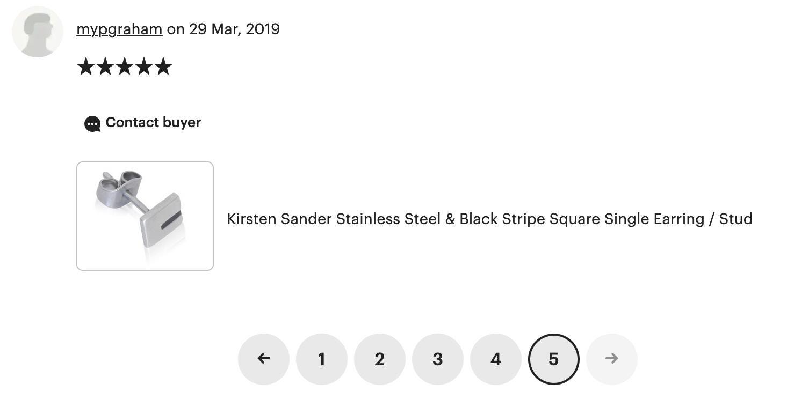Jump to reviews page 2
Image resolution: width=794 pixels, height=399 pixels.
pyautogui.click(x=380, y=359)
